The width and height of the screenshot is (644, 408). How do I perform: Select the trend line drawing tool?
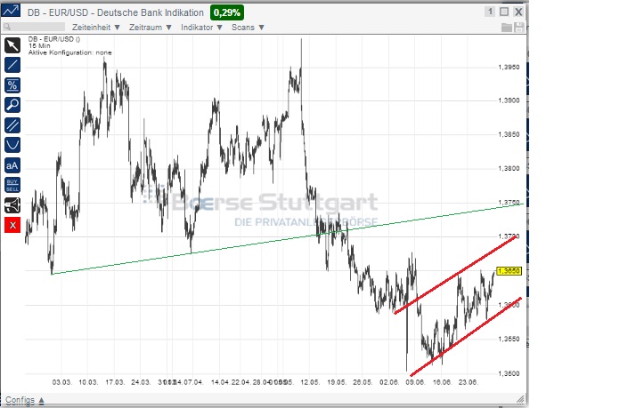pos(12,65)
